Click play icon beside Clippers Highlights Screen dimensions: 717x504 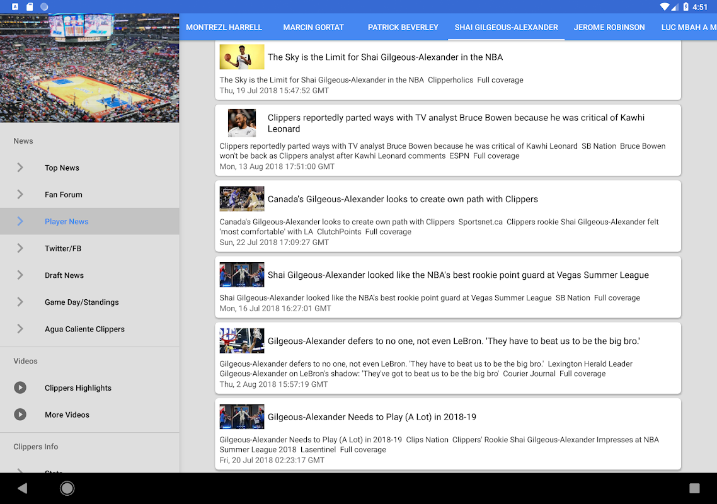20,387
